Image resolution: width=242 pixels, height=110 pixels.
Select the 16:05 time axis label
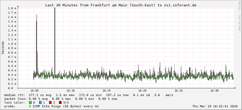(35, 91)
